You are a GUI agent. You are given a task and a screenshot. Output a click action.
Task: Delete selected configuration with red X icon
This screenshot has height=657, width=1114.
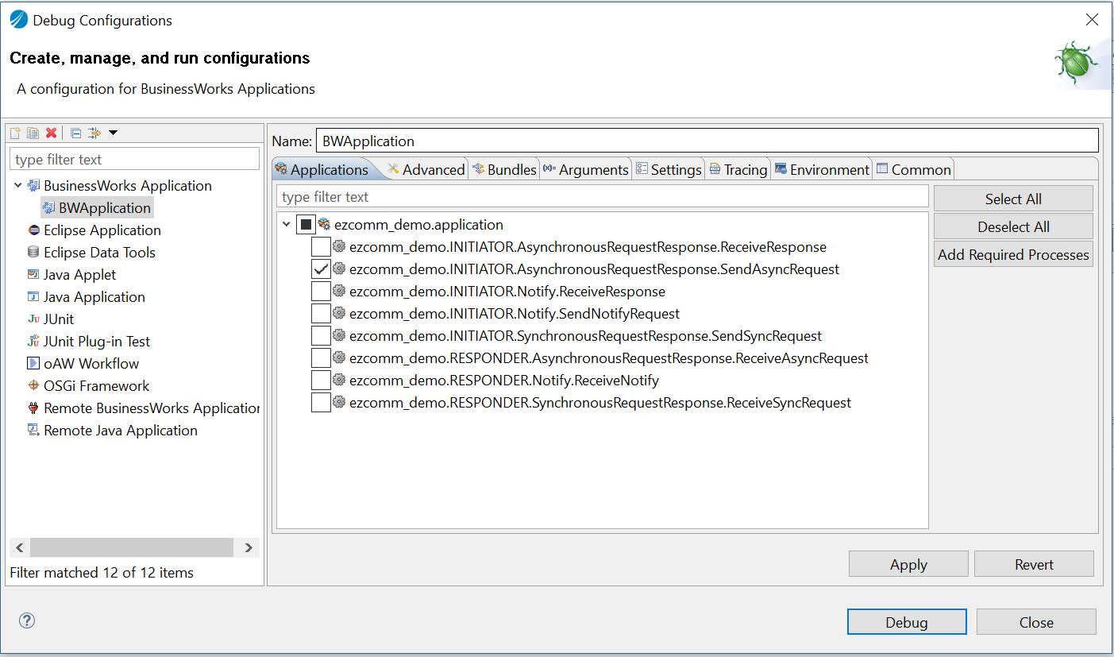[x=51, y=133]
